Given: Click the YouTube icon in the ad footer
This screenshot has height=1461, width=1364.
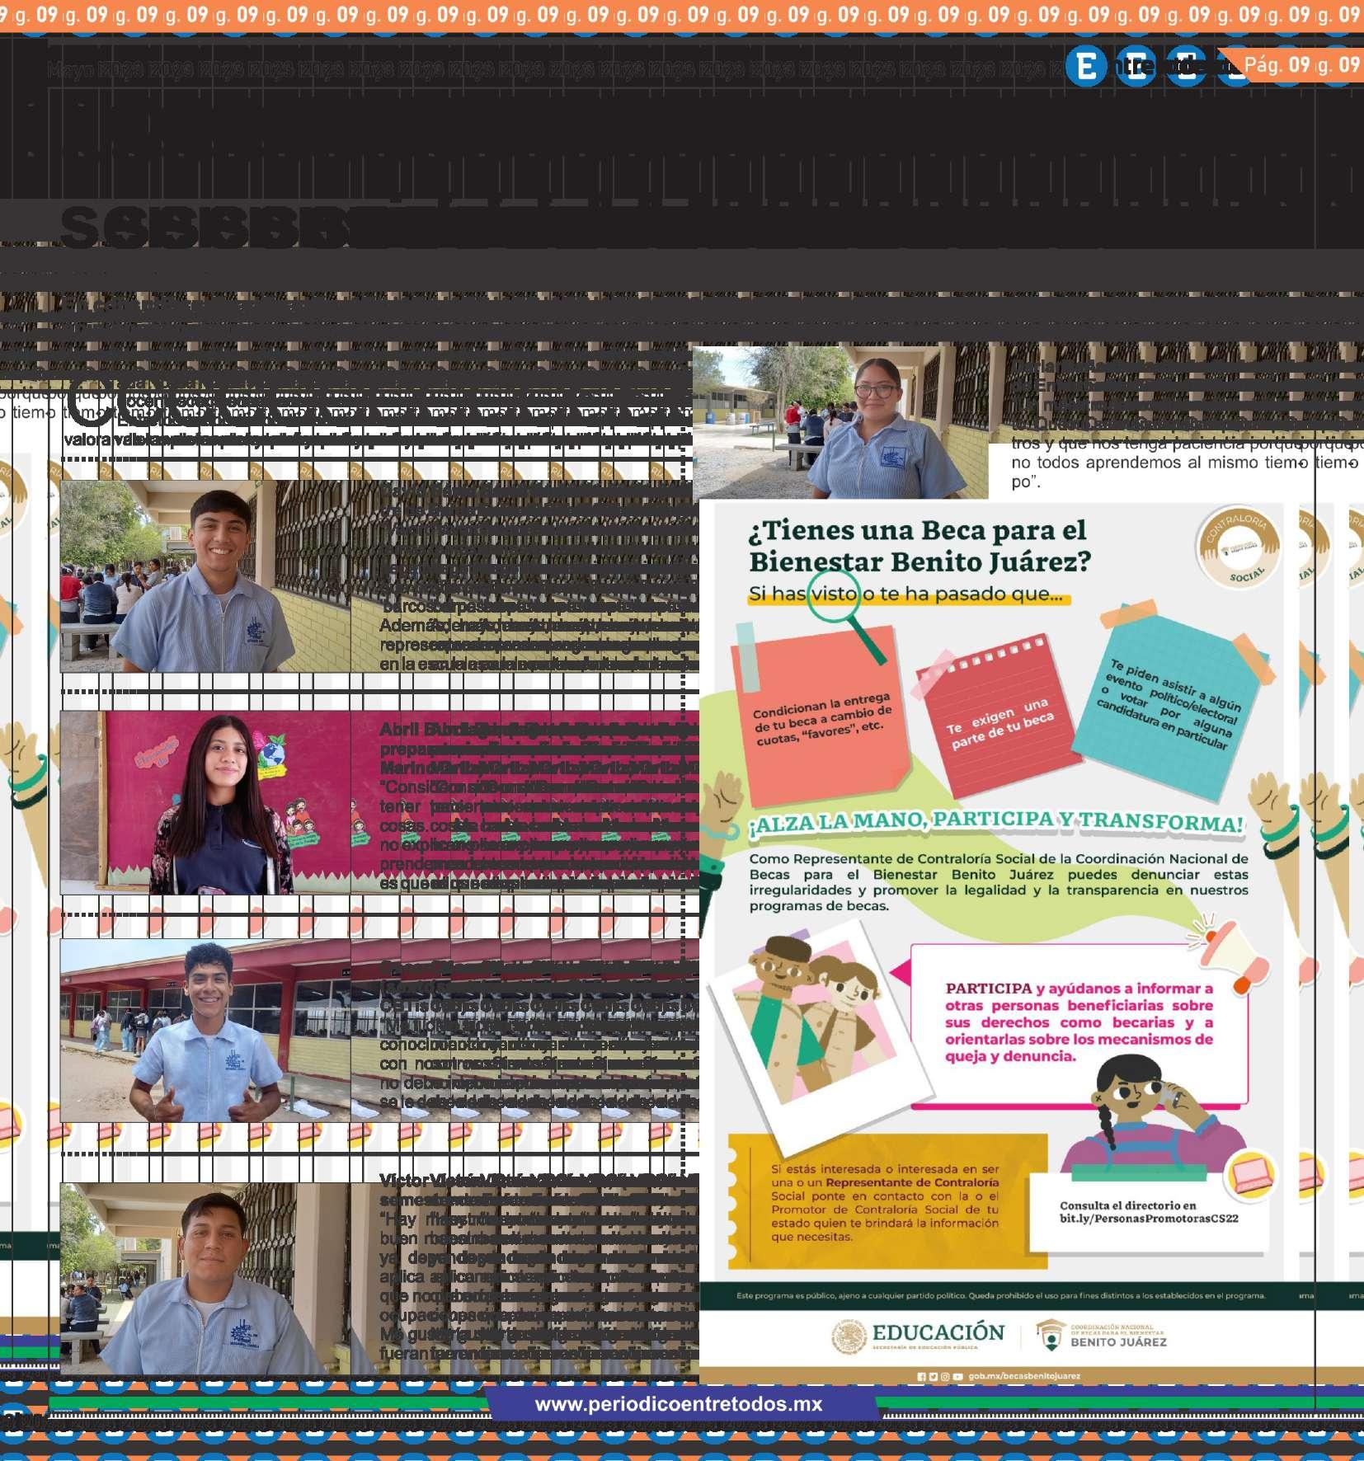Looking at the screenshot, I should point(957,1376).
